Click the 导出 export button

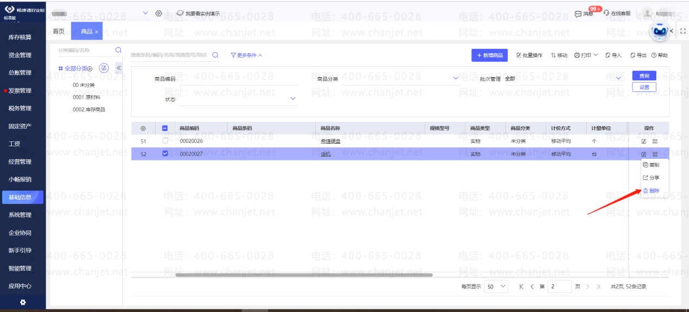tap(638, 55)
